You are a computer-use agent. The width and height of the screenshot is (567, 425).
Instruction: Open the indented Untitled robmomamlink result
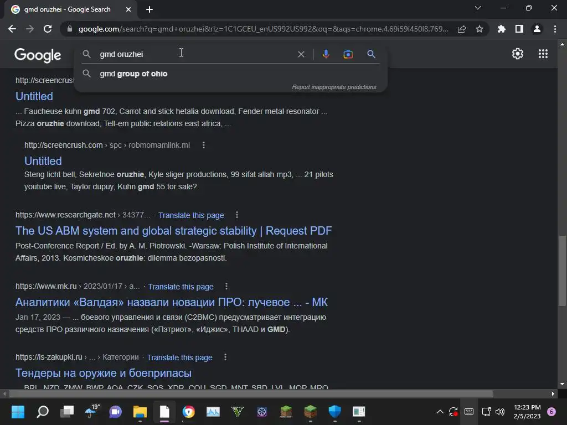tap(43, 161)
